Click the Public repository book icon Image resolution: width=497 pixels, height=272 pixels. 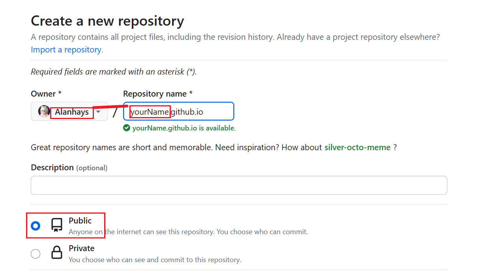coord(57,225)
